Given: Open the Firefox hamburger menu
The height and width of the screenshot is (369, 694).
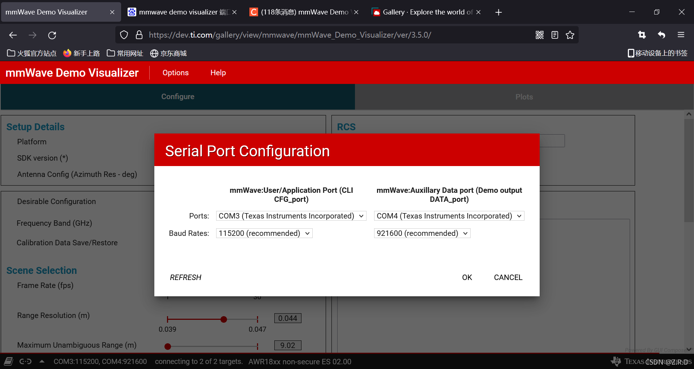Looking at the screenshot, I should pos(681,35).
